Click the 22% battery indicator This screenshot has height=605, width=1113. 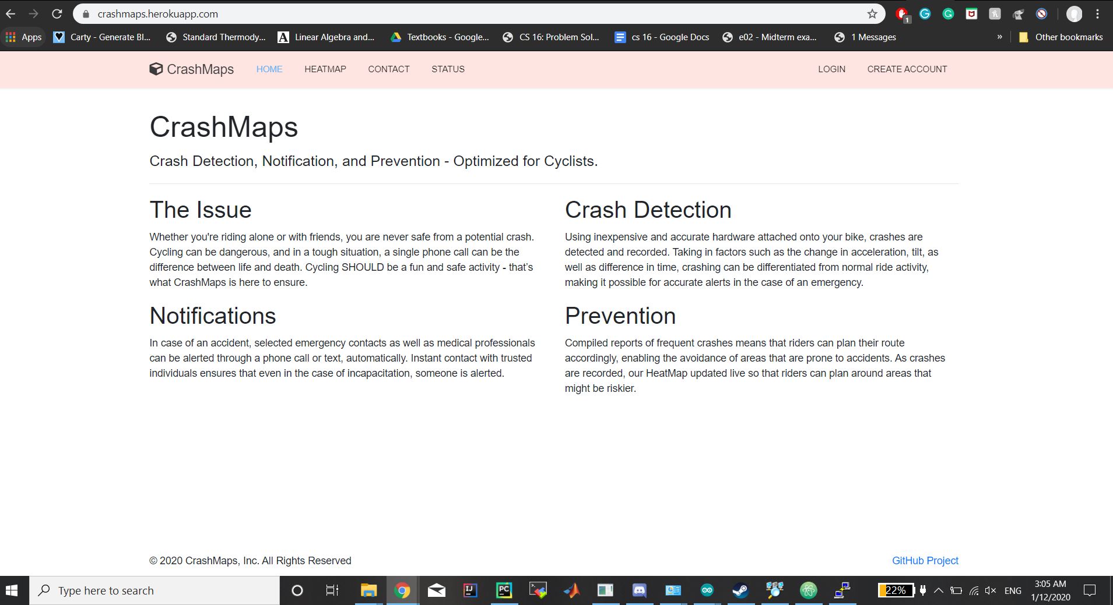click(x=896, y=590)
